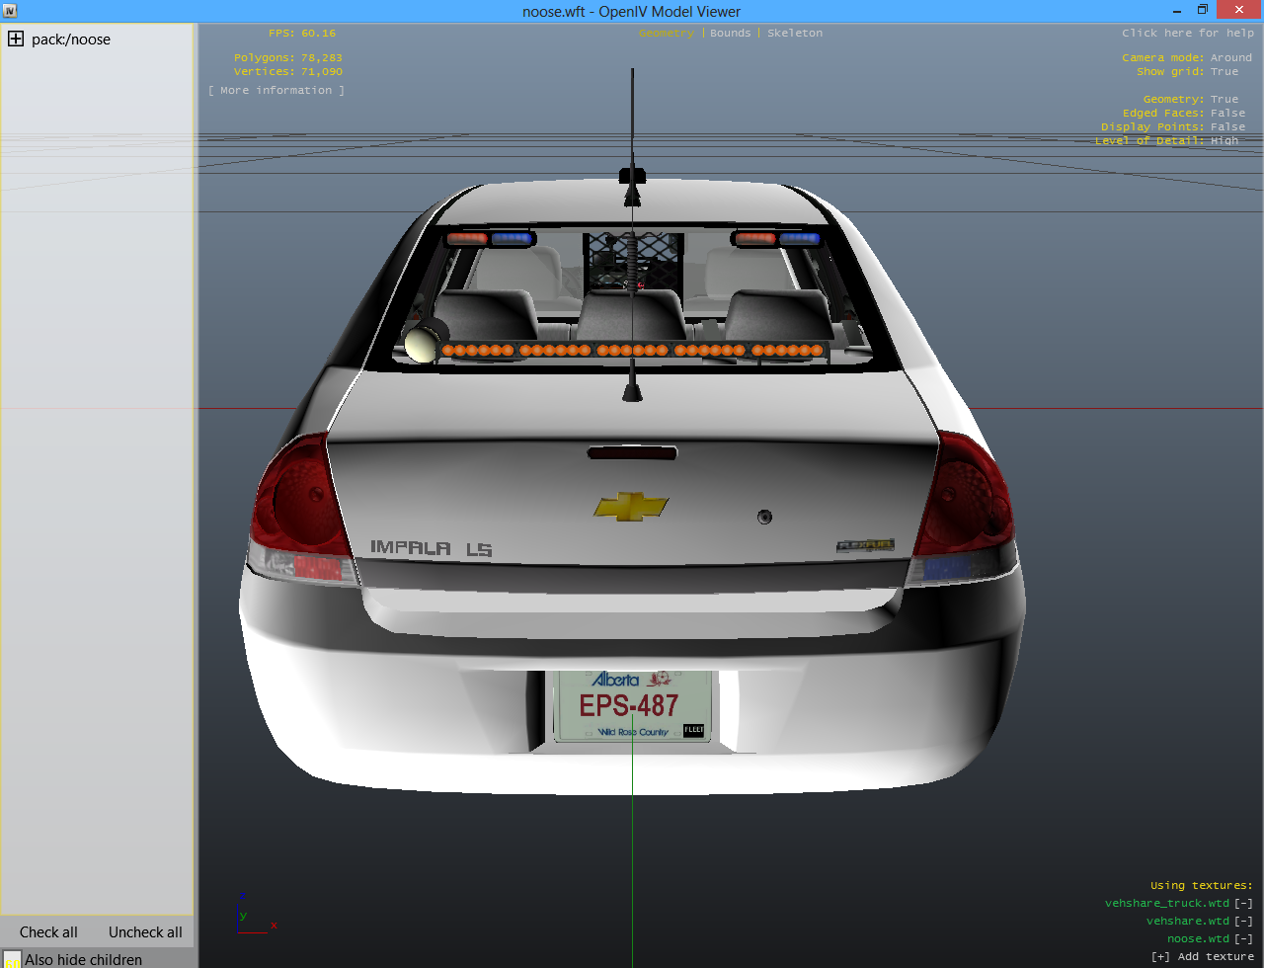
Task: Toggle Display Points setting
Action: click(1227, 127)
